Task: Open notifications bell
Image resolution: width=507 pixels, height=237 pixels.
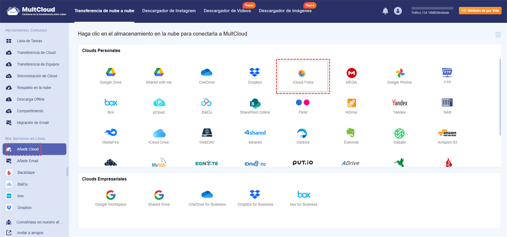Action: coord(385,11)
